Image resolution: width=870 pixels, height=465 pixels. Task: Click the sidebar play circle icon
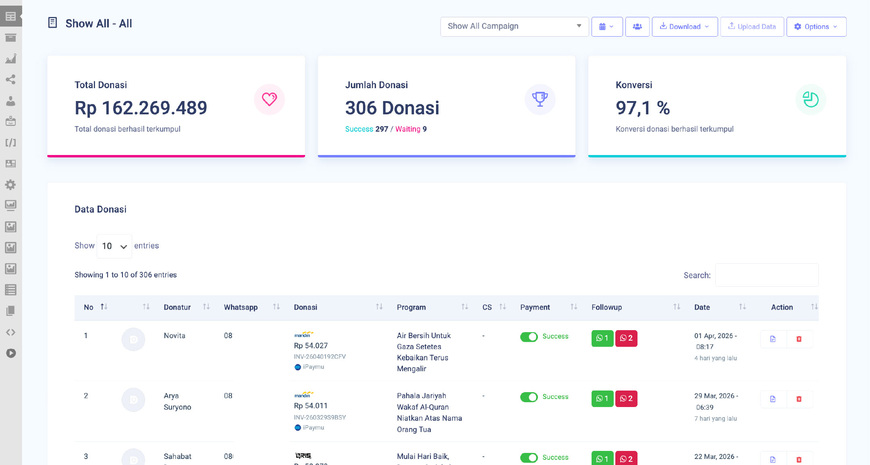pyautogui.click(x=11, y=353)
